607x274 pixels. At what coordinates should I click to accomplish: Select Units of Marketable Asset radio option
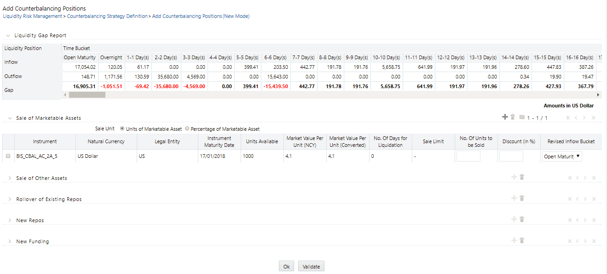tap(122, 129)
